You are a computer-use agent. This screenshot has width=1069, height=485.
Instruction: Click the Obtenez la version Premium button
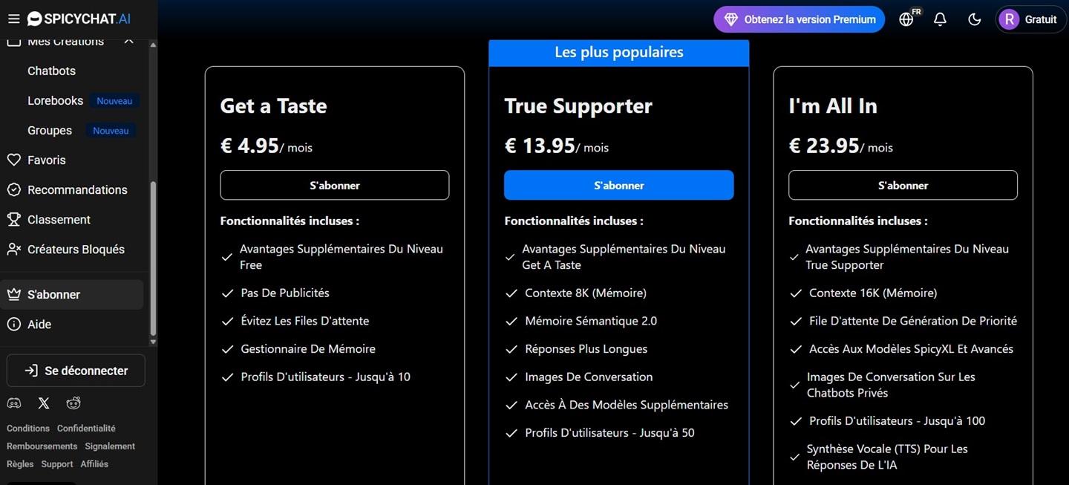coord(800,19)
